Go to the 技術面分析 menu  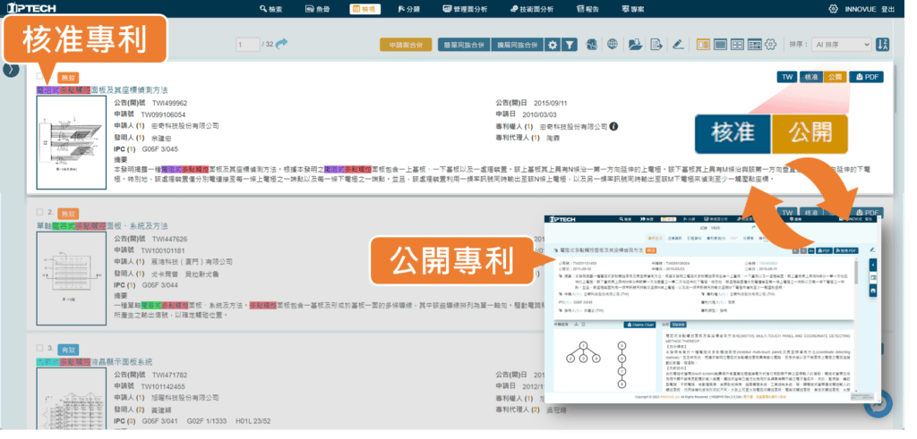[x=532, y=9]
